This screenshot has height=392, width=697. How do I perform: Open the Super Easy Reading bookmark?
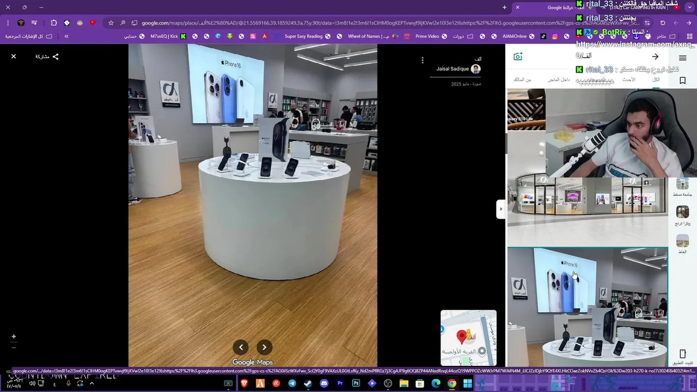point(308,36)
